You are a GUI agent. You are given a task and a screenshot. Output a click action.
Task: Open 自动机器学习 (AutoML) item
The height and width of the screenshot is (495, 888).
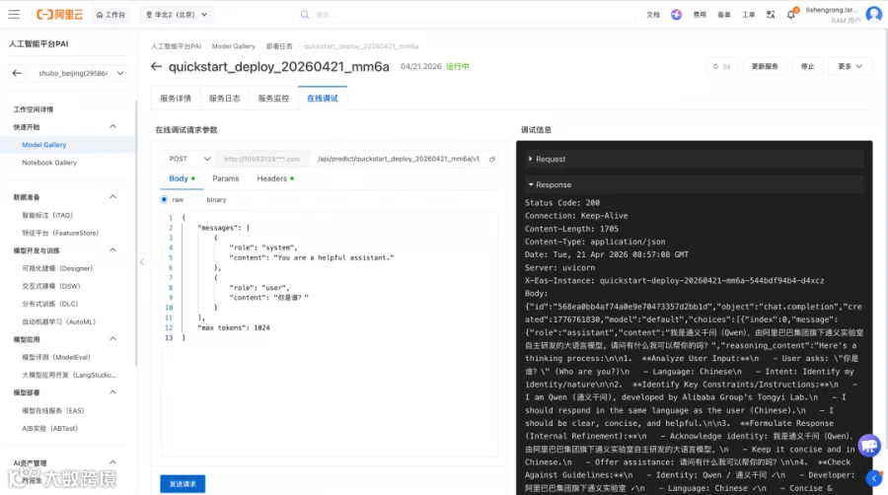point(59,321)
